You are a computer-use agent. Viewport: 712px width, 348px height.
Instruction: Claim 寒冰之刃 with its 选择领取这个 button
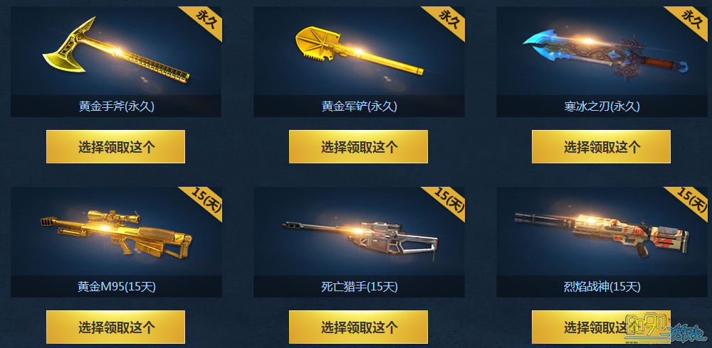[601, 147]
